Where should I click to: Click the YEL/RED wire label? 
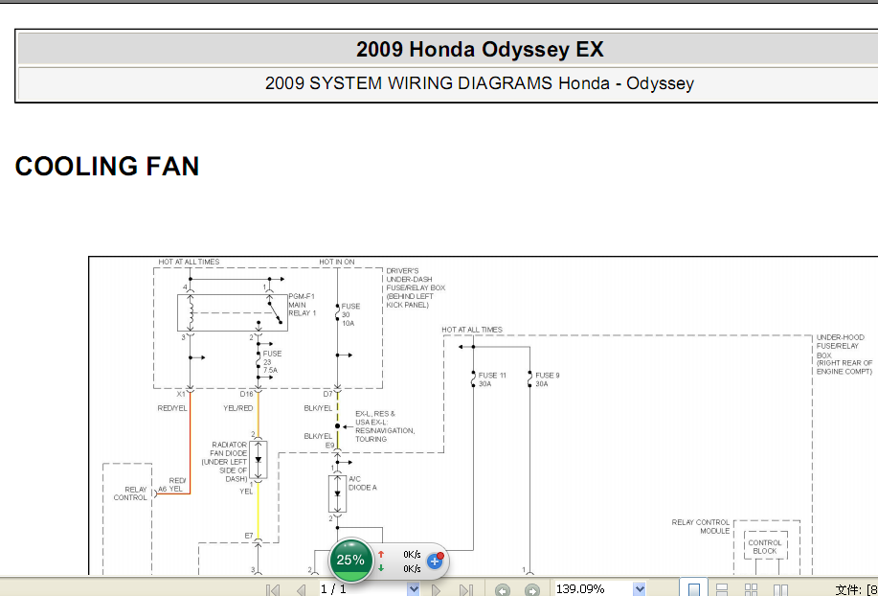tap(238, 408)
